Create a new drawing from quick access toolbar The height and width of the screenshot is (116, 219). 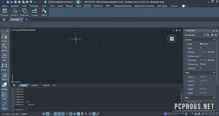pos(8,2)
